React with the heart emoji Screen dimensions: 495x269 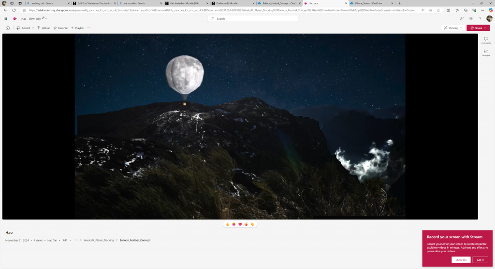(240, 224)
